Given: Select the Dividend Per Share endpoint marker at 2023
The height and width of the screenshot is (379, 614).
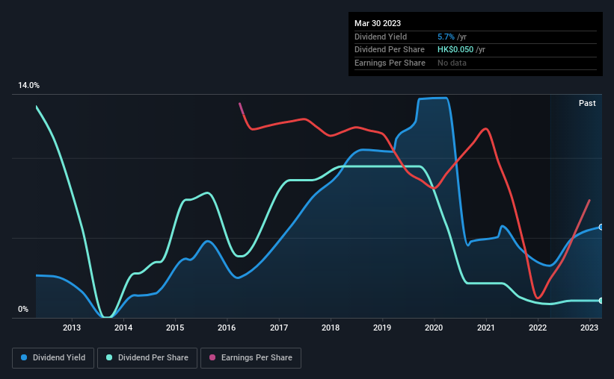Looking at the screenshot, I should click(601, 301).
